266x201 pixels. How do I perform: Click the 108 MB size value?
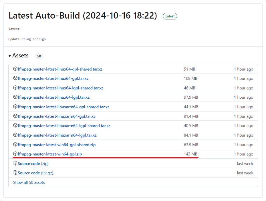pyautogui.click(x=190, y=78)
